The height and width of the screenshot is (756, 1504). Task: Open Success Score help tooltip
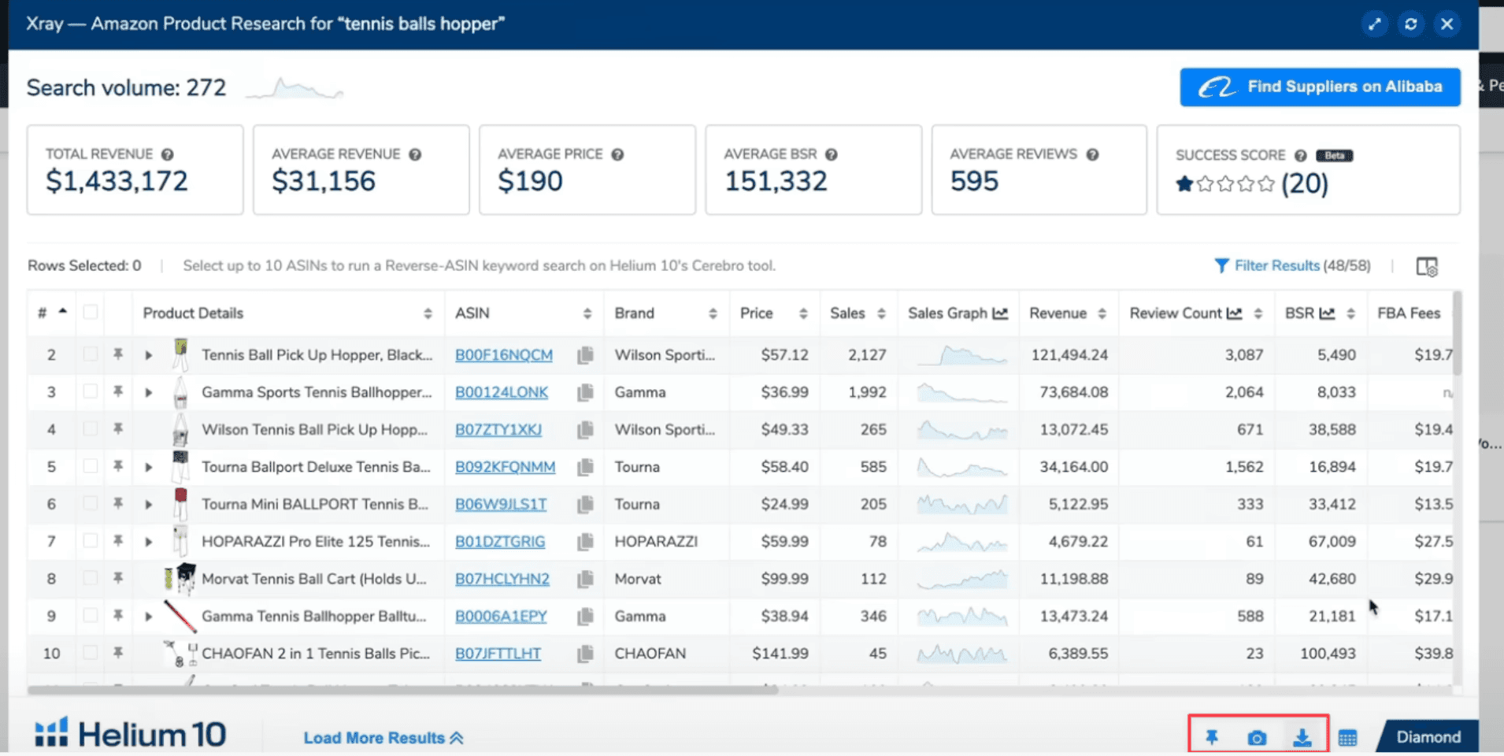[1301, 155]
